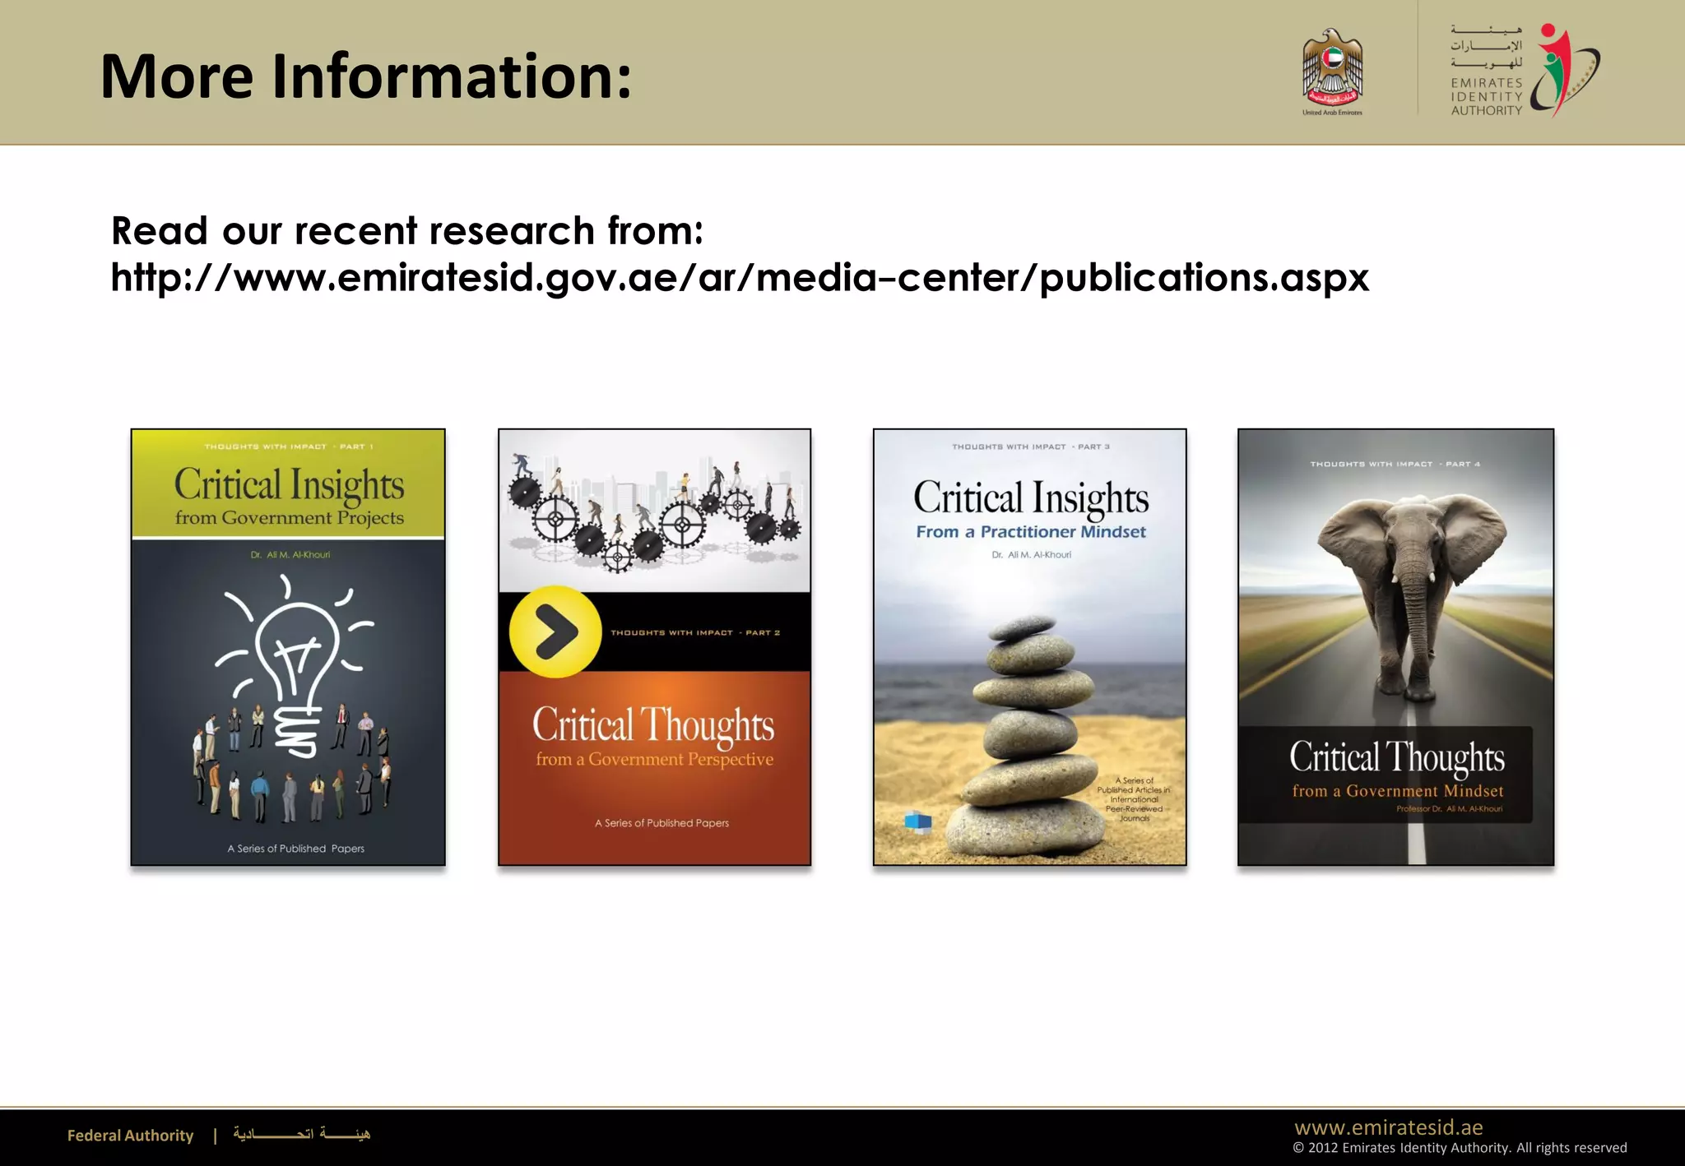Click 'Professor Dr. Ali M. Al-Khouri' on Part 4 cover
The image size is (1685, 1166).
(x=1449, y=809)
